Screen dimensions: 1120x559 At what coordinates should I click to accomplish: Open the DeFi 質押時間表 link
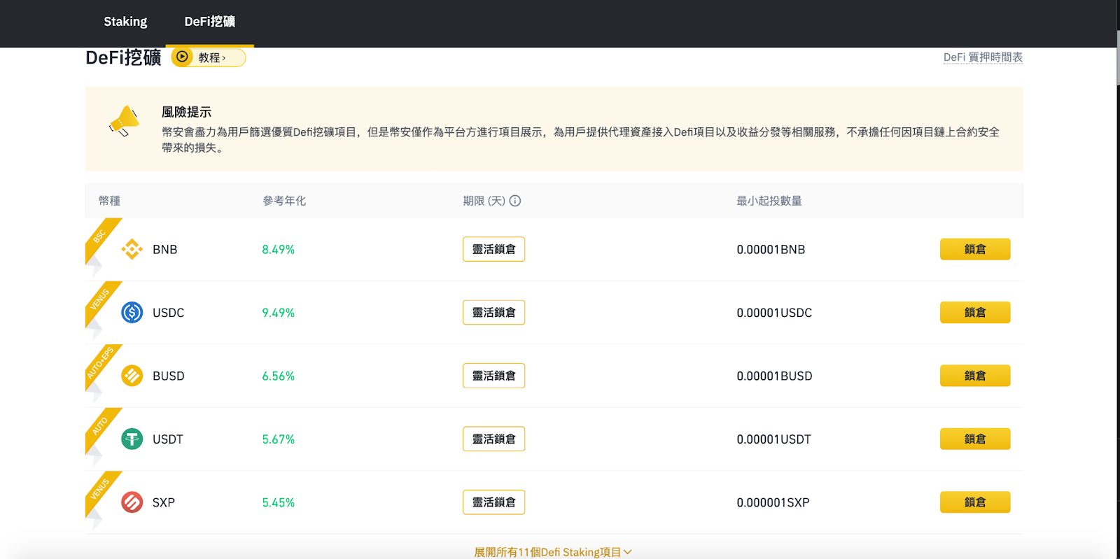983,57
